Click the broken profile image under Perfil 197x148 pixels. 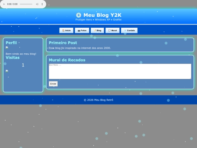[7, 48]
